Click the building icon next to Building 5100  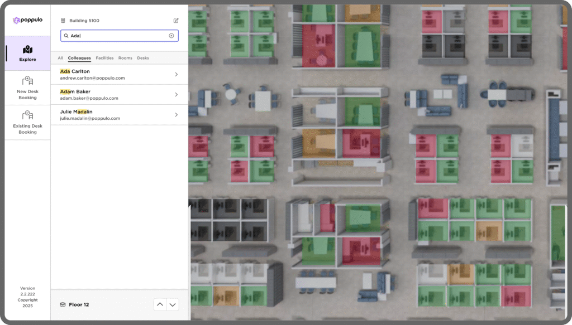coord(63,21)
